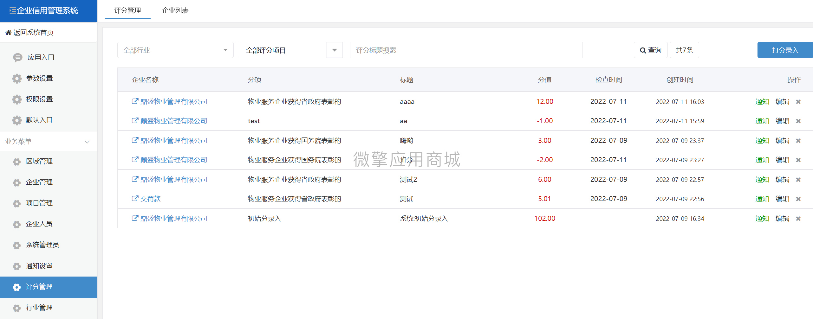This screenshot has height=319, width=813.
Task: Click the gear icon for 企业人员
Action: pyautogui.click(x=17, y=224)
